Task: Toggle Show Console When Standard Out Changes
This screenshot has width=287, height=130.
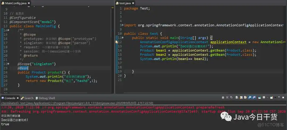Action: coord(250,98)
